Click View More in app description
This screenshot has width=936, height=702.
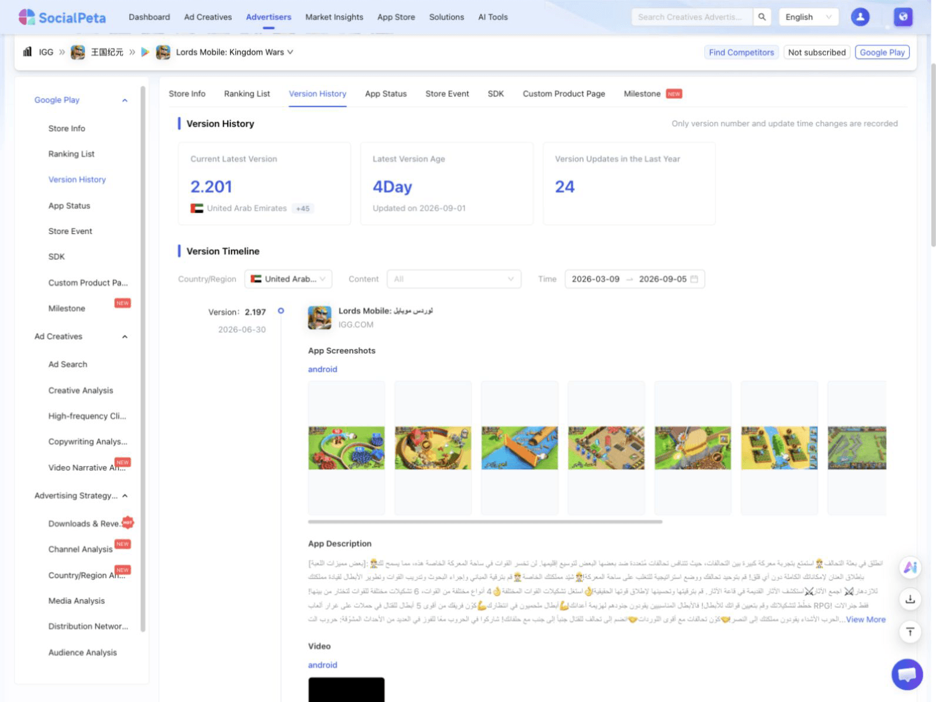(x=866, y=620)
